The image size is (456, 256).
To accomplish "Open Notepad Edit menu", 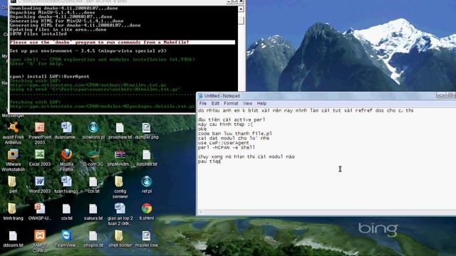I will (215, 103).
